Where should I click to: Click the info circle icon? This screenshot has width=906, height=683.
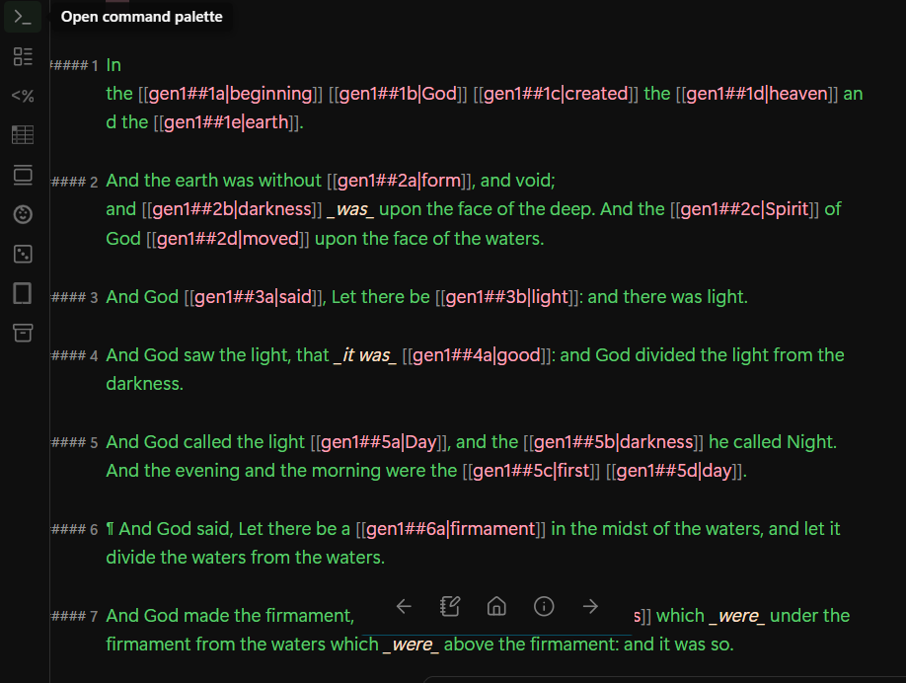(x=543, y=606)
